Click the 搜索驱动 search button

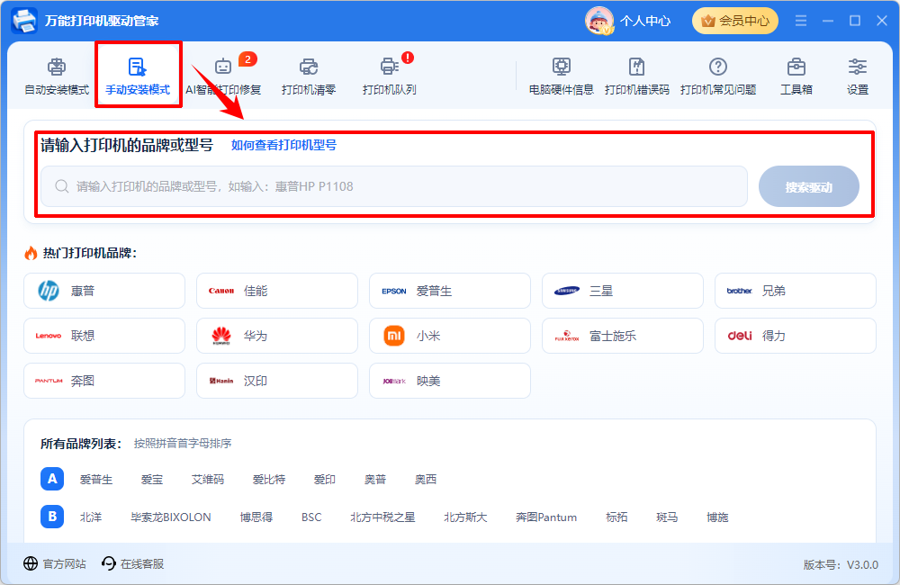[x=809, y=186]
